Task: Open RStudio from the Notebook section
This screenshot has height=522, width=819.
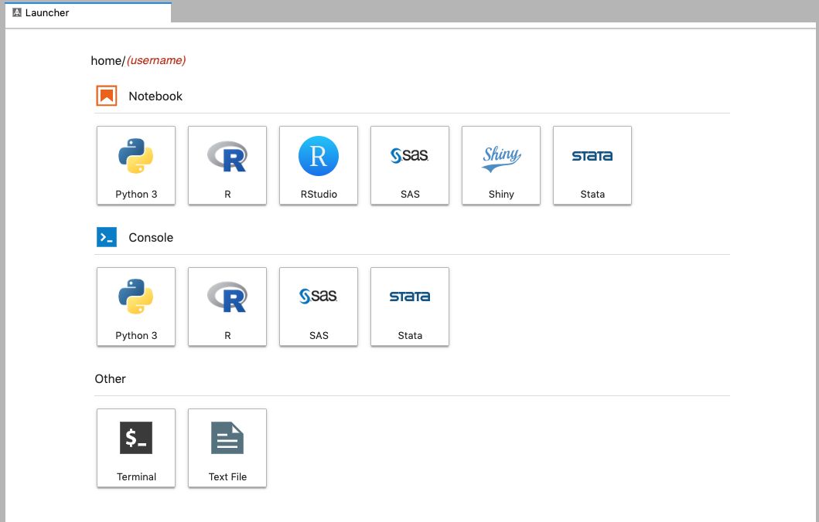Action: click(x=319, y=165)
